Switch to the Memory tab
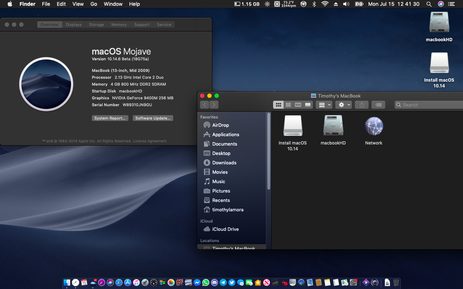 coord(119,25)
